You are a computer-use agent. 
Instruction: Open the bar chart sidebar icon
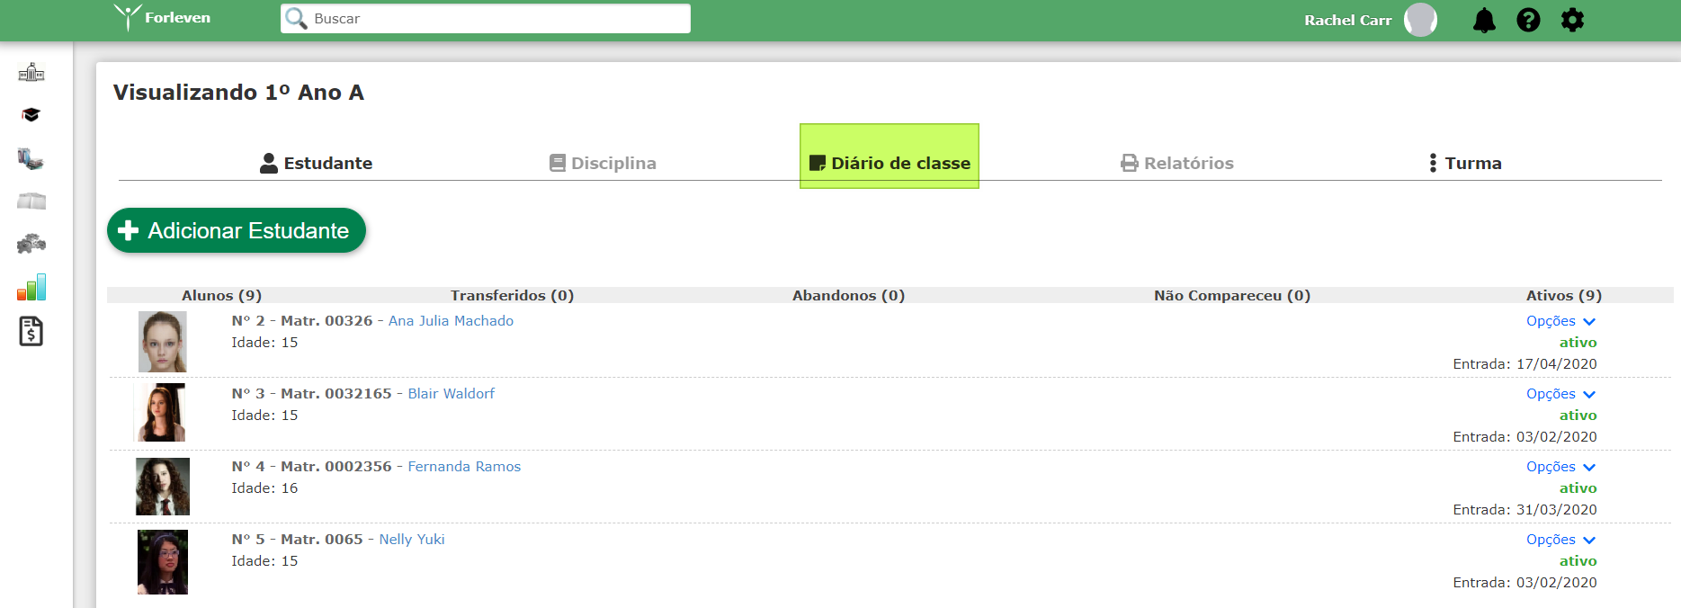coord(31,288)
